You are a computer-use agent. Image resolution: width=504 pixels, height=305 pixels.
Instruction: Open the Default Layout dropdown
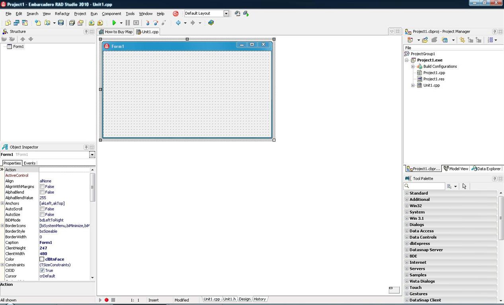tap(226, 14)
